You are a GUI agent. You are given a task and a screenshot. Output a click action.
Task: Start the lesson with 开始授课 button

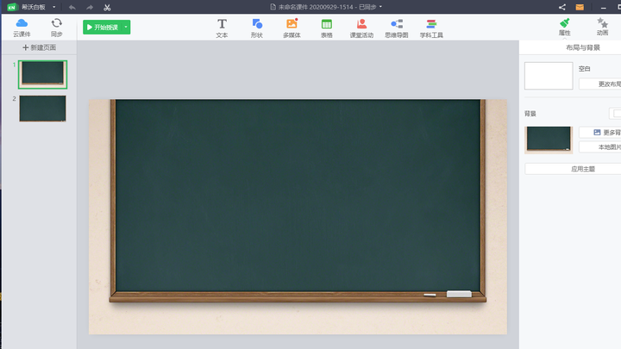point(103,28)
